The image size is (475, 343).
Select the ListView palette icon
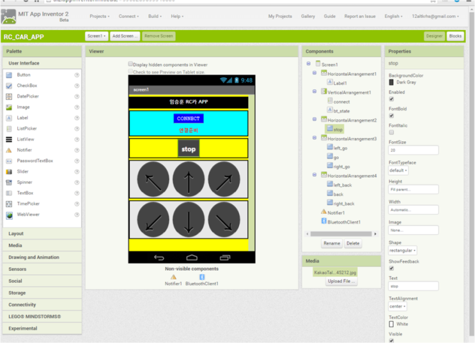pyautogui.click(x=9, y=139)
